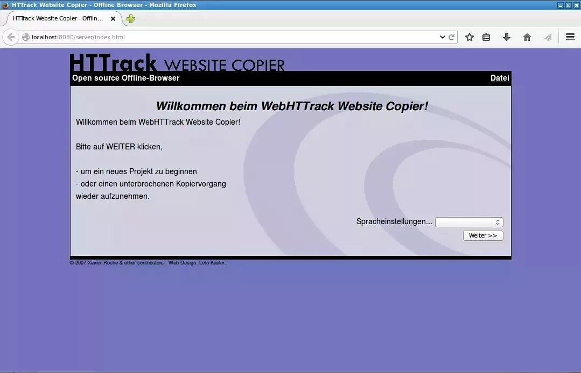Viewport: 581px width, 373px height.
Task: Click the Firefox icon in title bar
Action: (x=5, y=5)
